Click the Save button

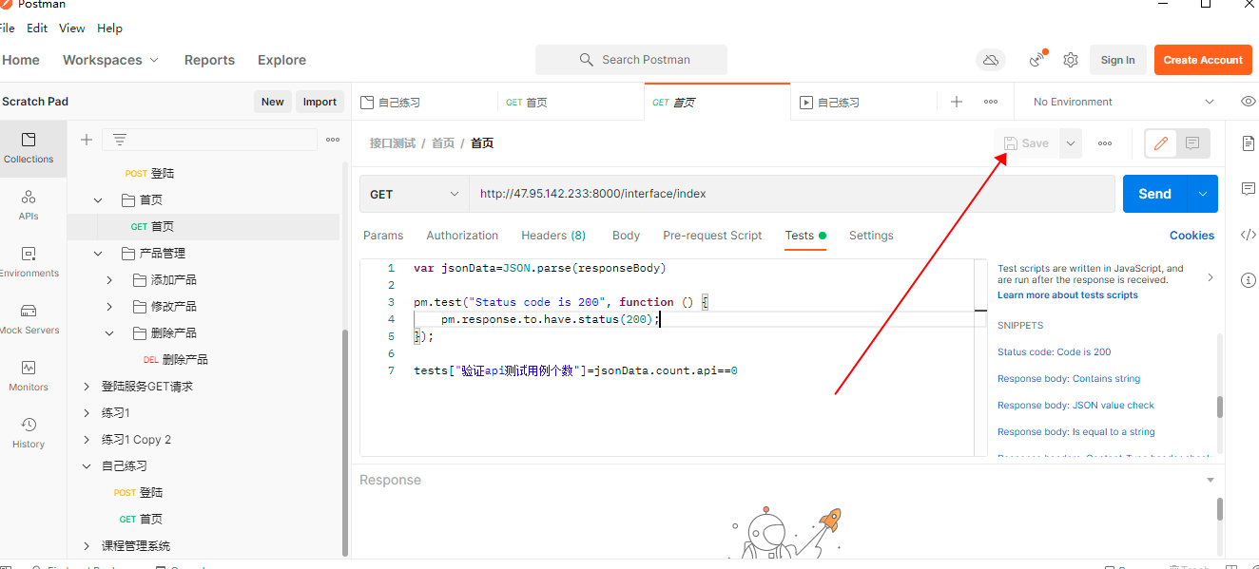(1027, 143)
